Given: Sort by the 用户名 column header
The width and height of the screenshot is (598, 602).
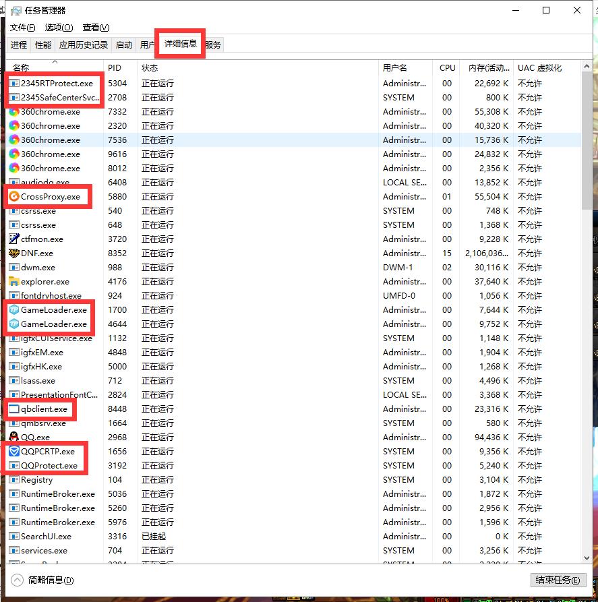Looking at the screenshot, I should (x=405, y=68).
